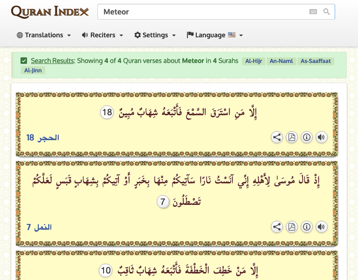Show info for Al-Hijr 18 verse
Screen dimensions: 358x280
[x=307, y=137]
